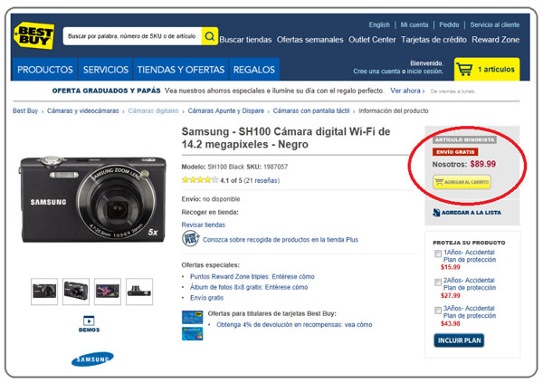543x383 pixels.
Task: Click the Best Buy logo
Action: pos(33,34)
